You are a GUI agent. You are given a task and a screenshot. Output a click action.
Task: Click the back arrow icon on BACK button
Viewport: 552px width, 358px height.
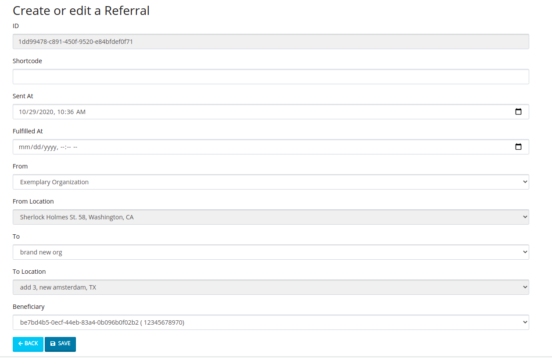[x=19, y=344]
